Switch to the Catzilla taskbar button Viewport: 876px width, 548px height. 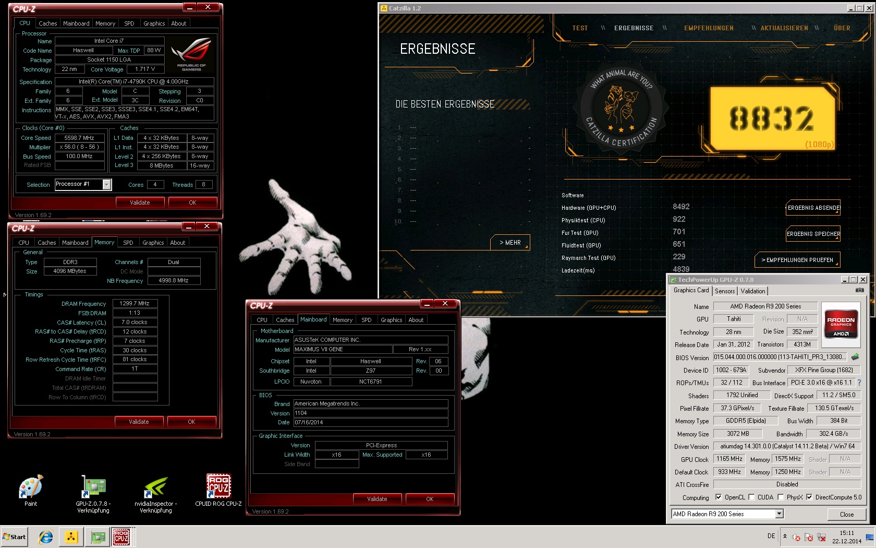coord(71,537)
